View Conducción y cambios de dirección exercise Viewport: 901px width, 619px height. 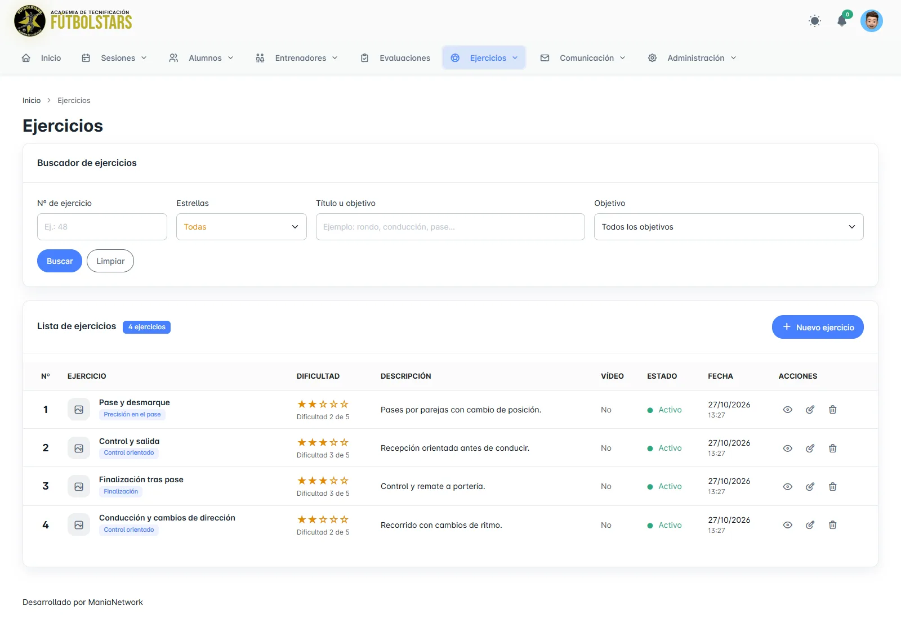788,525
